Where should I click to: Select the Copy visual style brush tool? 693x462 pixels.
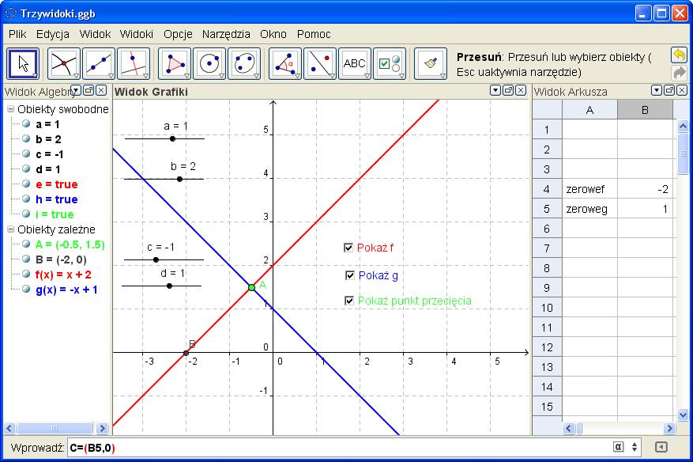click(431, 64)
